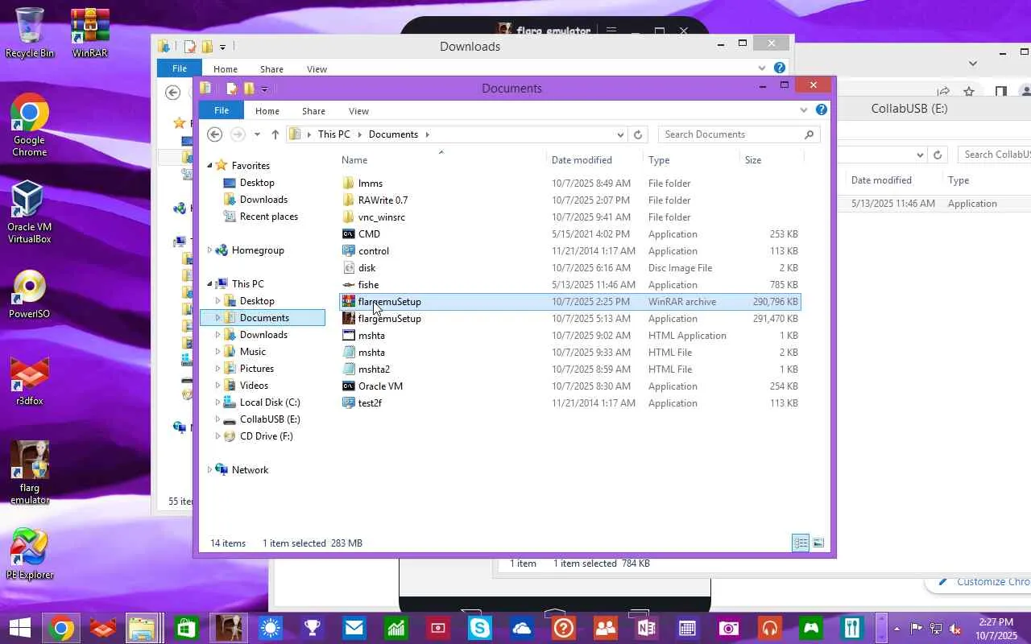Click This PC in the Documents breadcrumb
The width and height of the screenshot is (1031, 644).
333,134
